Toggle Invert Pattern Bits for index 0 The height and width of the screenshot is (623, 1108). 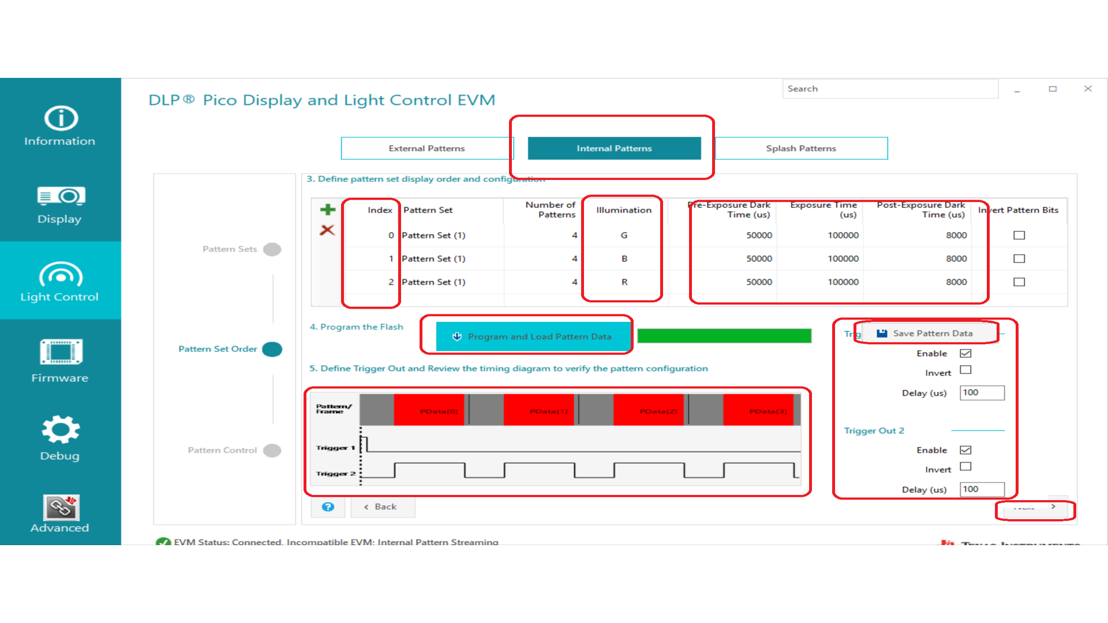coord(1019,235)
